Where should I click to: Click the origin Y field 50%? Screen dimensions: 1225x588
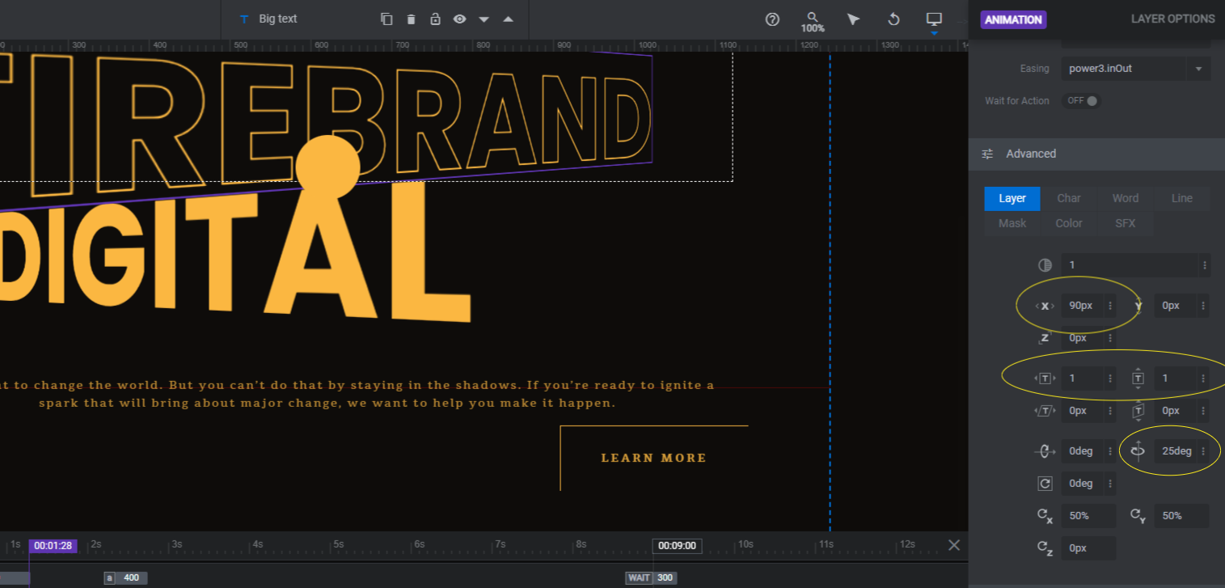[1182, 516]
